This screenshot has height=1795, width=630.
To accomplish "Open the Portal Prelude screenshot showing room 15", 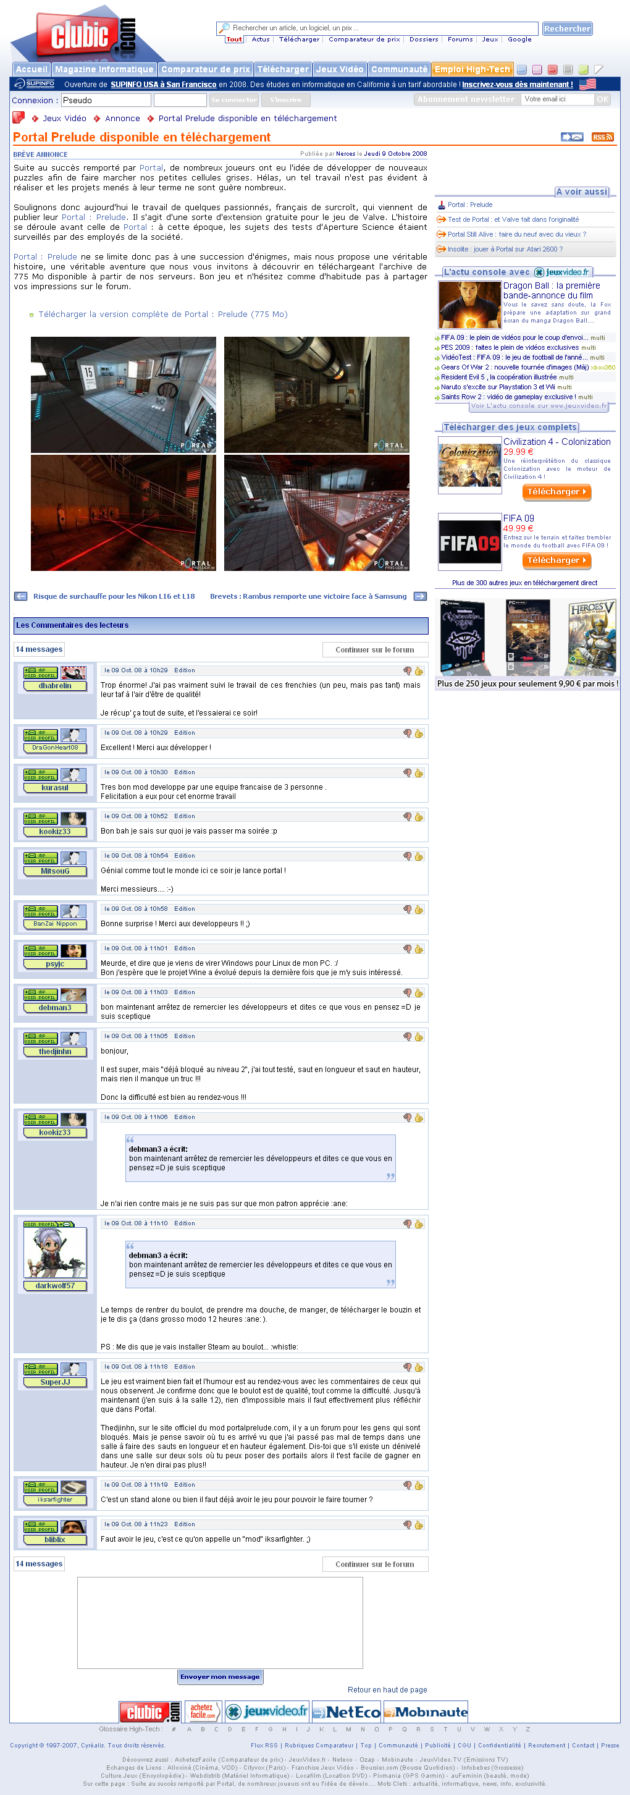I will point(124,395).
